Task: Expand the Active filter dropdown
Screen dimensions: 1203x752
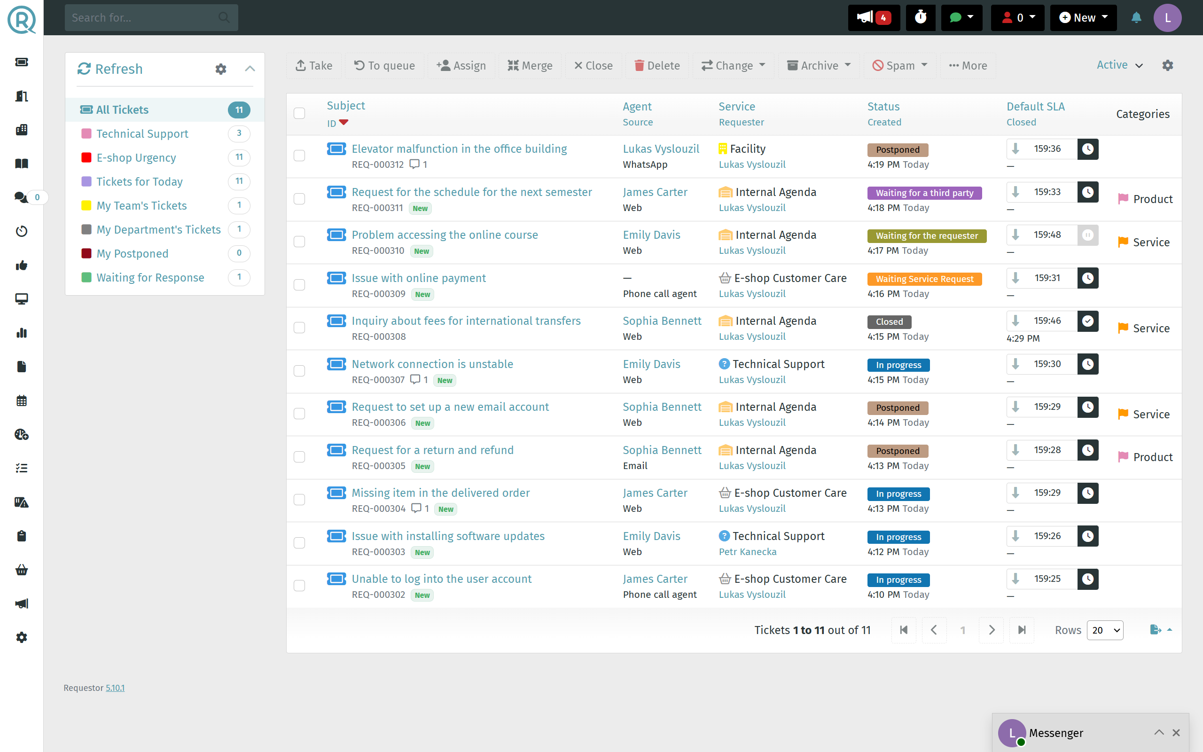Action: 1118,65
